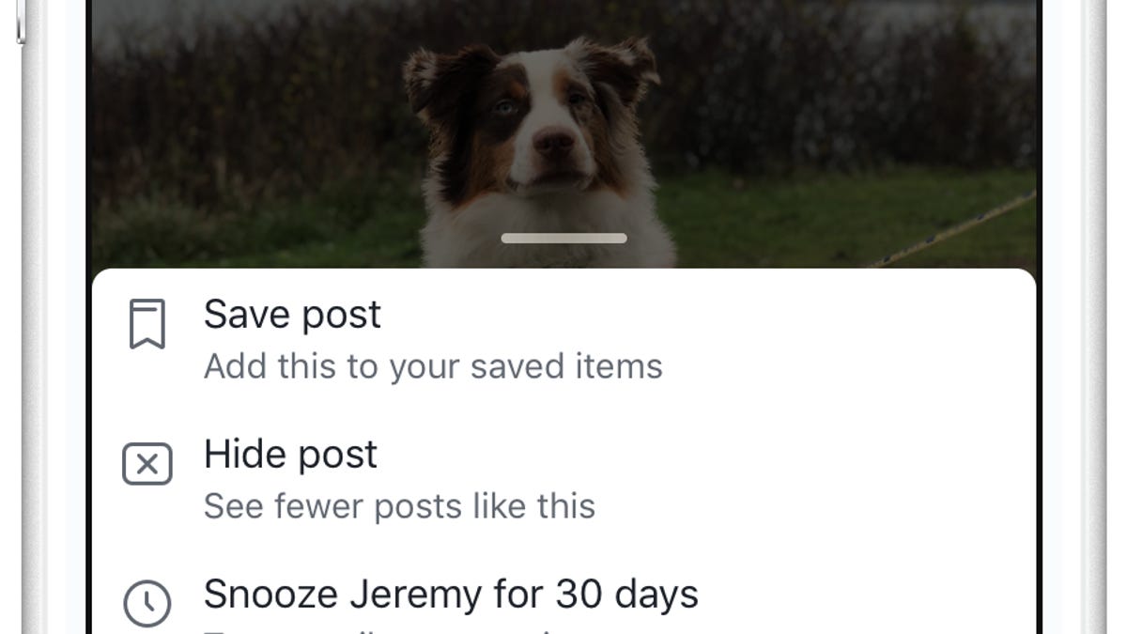Tap the grabber handle above the bottom sheet
Screen dimensions: 1127x634
click(x=563, y=239)
